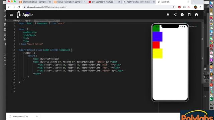This screenshot has height=120, width=214.
Task: Reload the Appitr IDE page
Action: click(19, 7)
